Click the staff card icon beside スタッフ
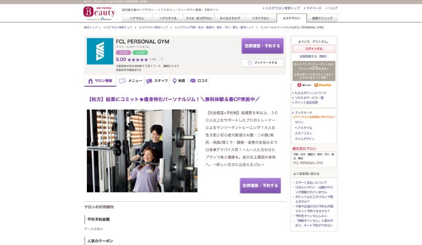 [x=149, y=81]
